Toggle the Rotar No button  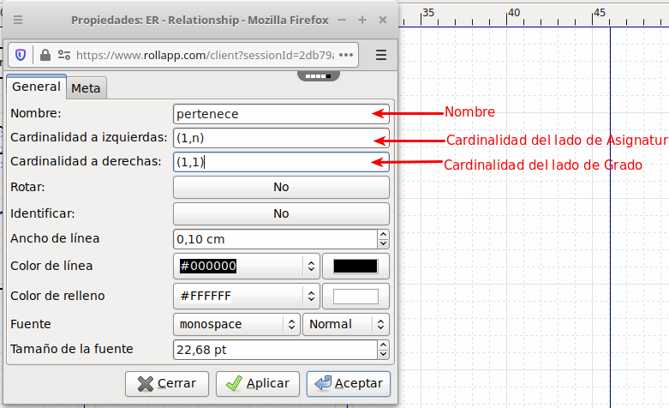[x=281, y=187]
